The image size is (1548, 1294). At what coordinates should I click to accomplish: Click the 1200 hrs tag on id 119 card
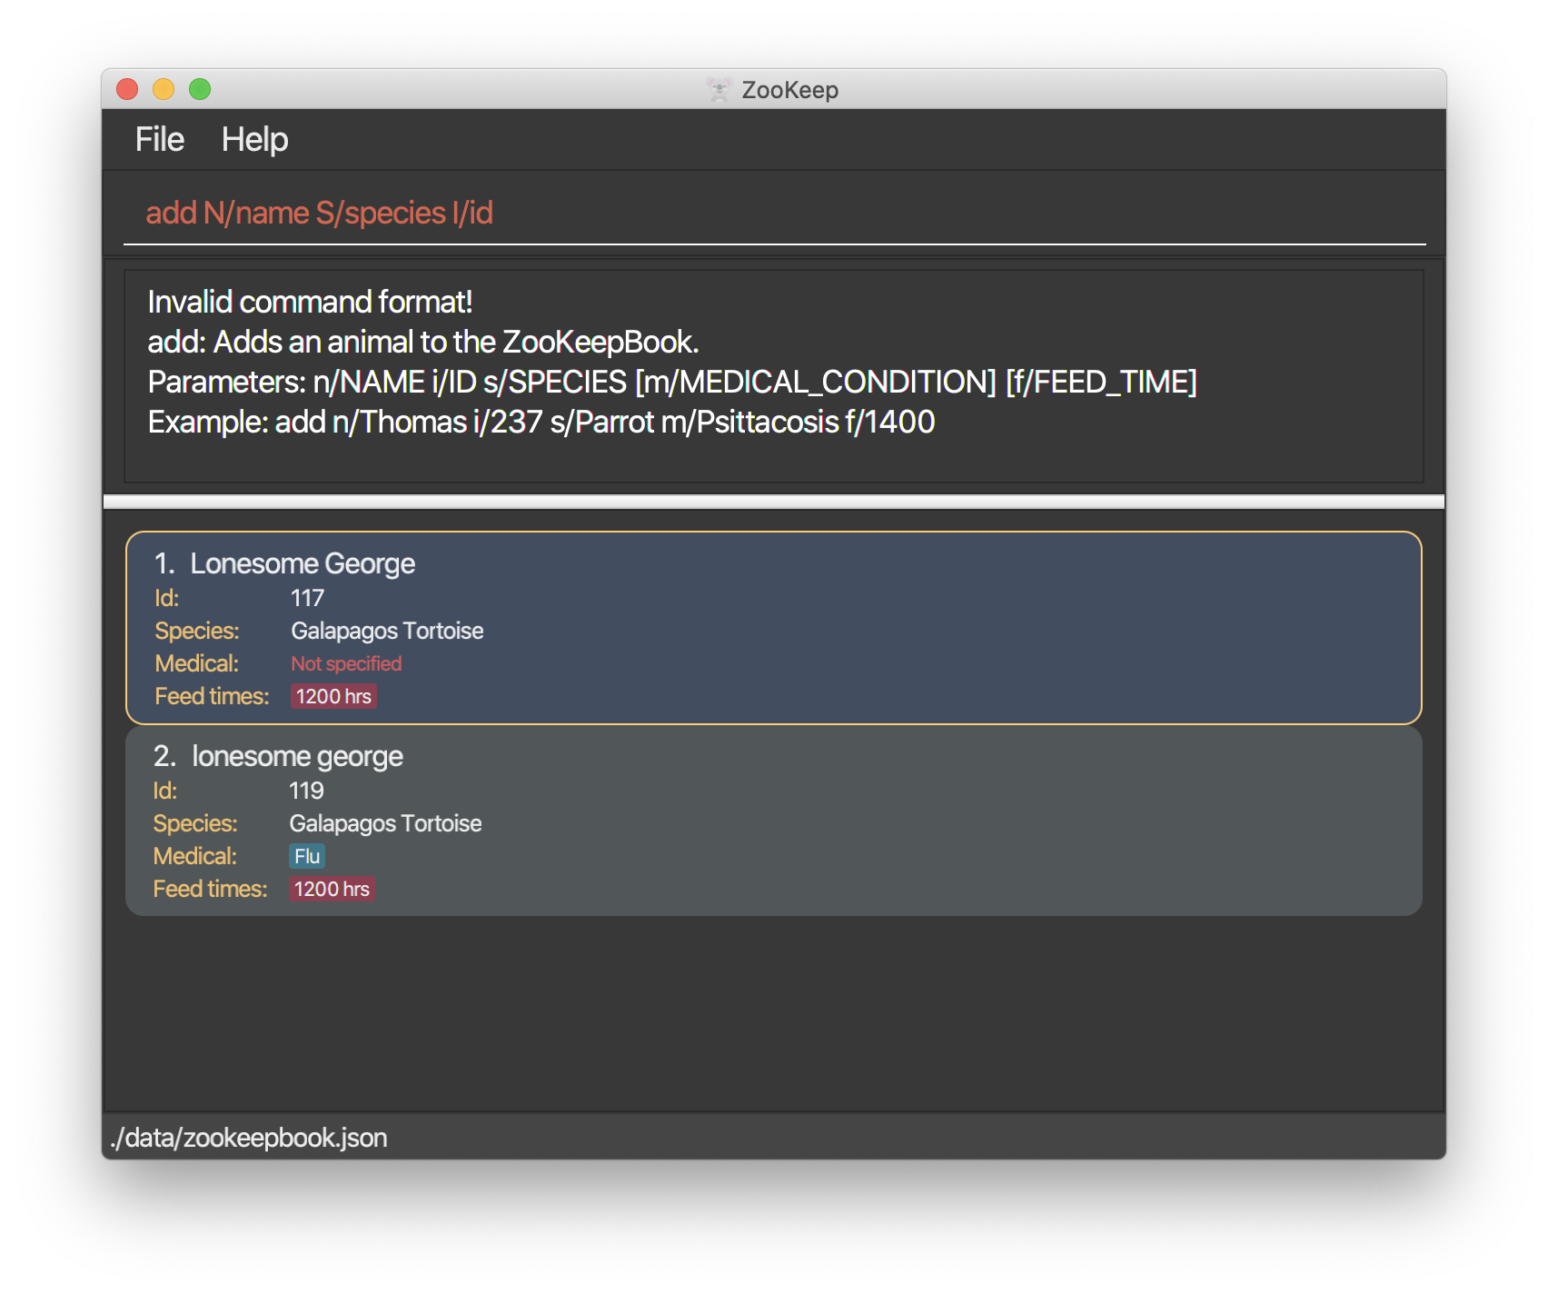pyautogui.click(x=332, y=889)
